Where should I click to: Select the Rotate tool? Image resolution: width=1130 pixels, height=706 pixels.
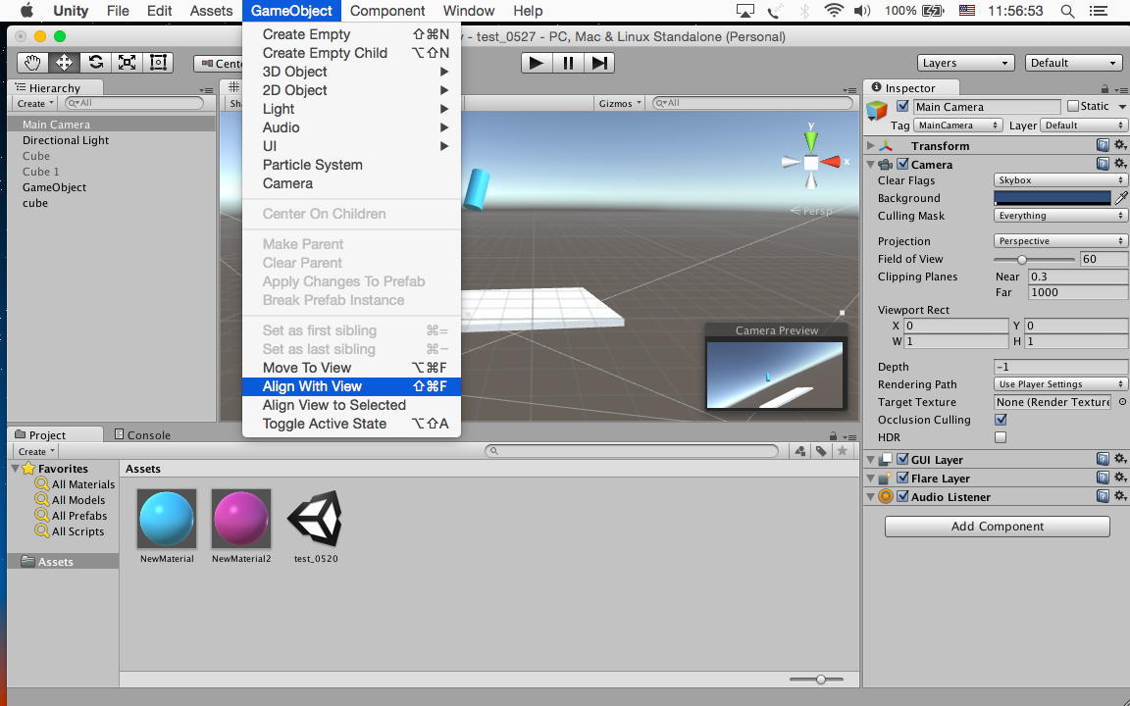pyautogui.click(x=95, y=63)
